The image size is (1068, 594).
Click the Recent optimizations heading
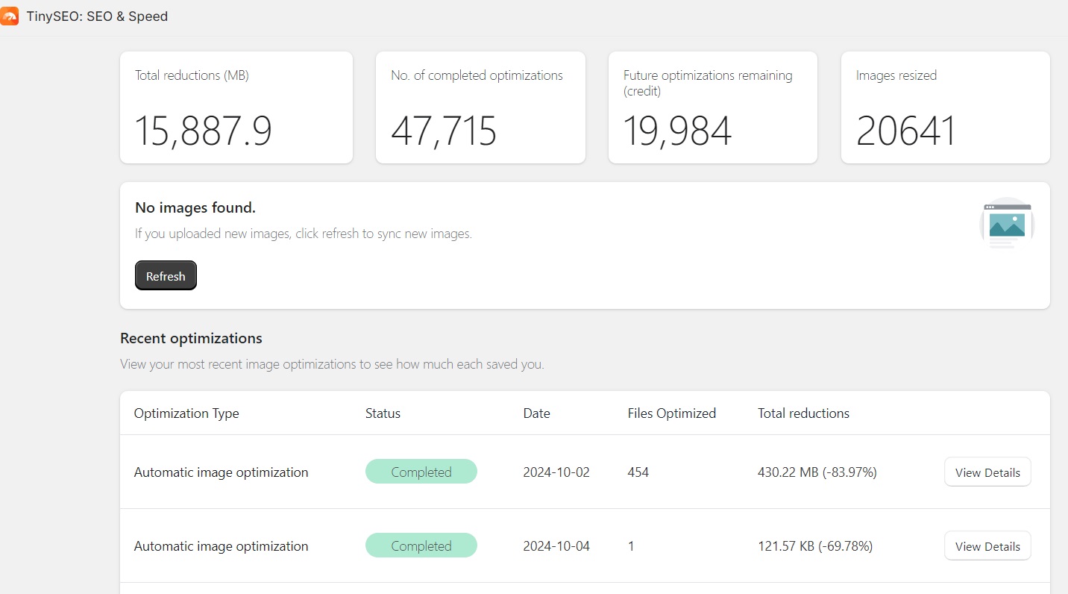191,338
